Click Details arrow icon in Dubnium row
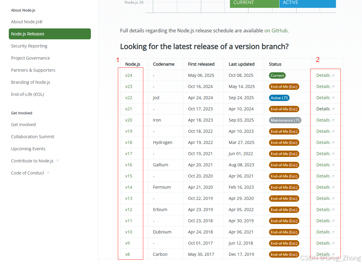Viewport: 362px width, 264px height. 333,232
